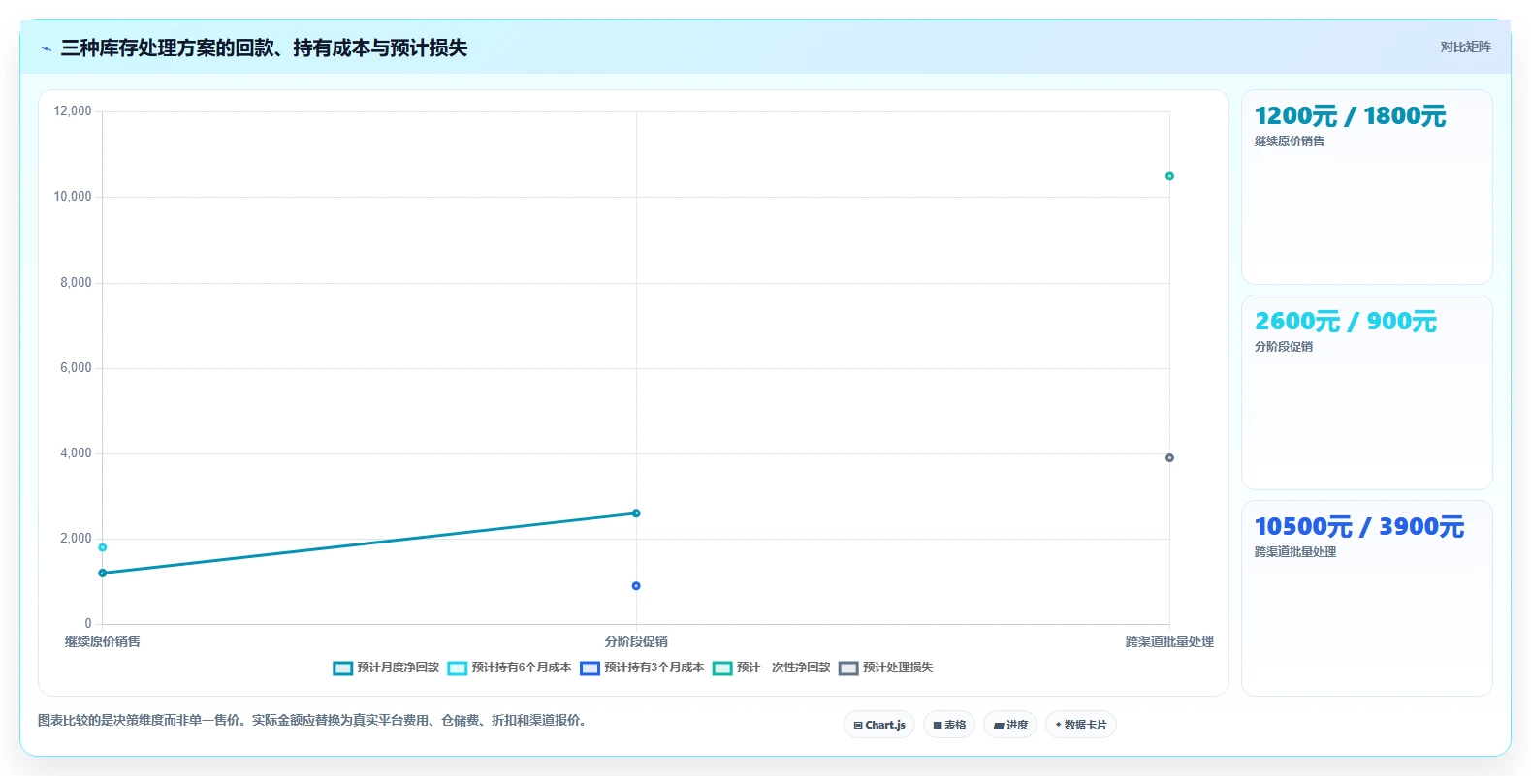
Task: Toggle the 预计一次性净回款 legend series
Action: coord(772,667)
